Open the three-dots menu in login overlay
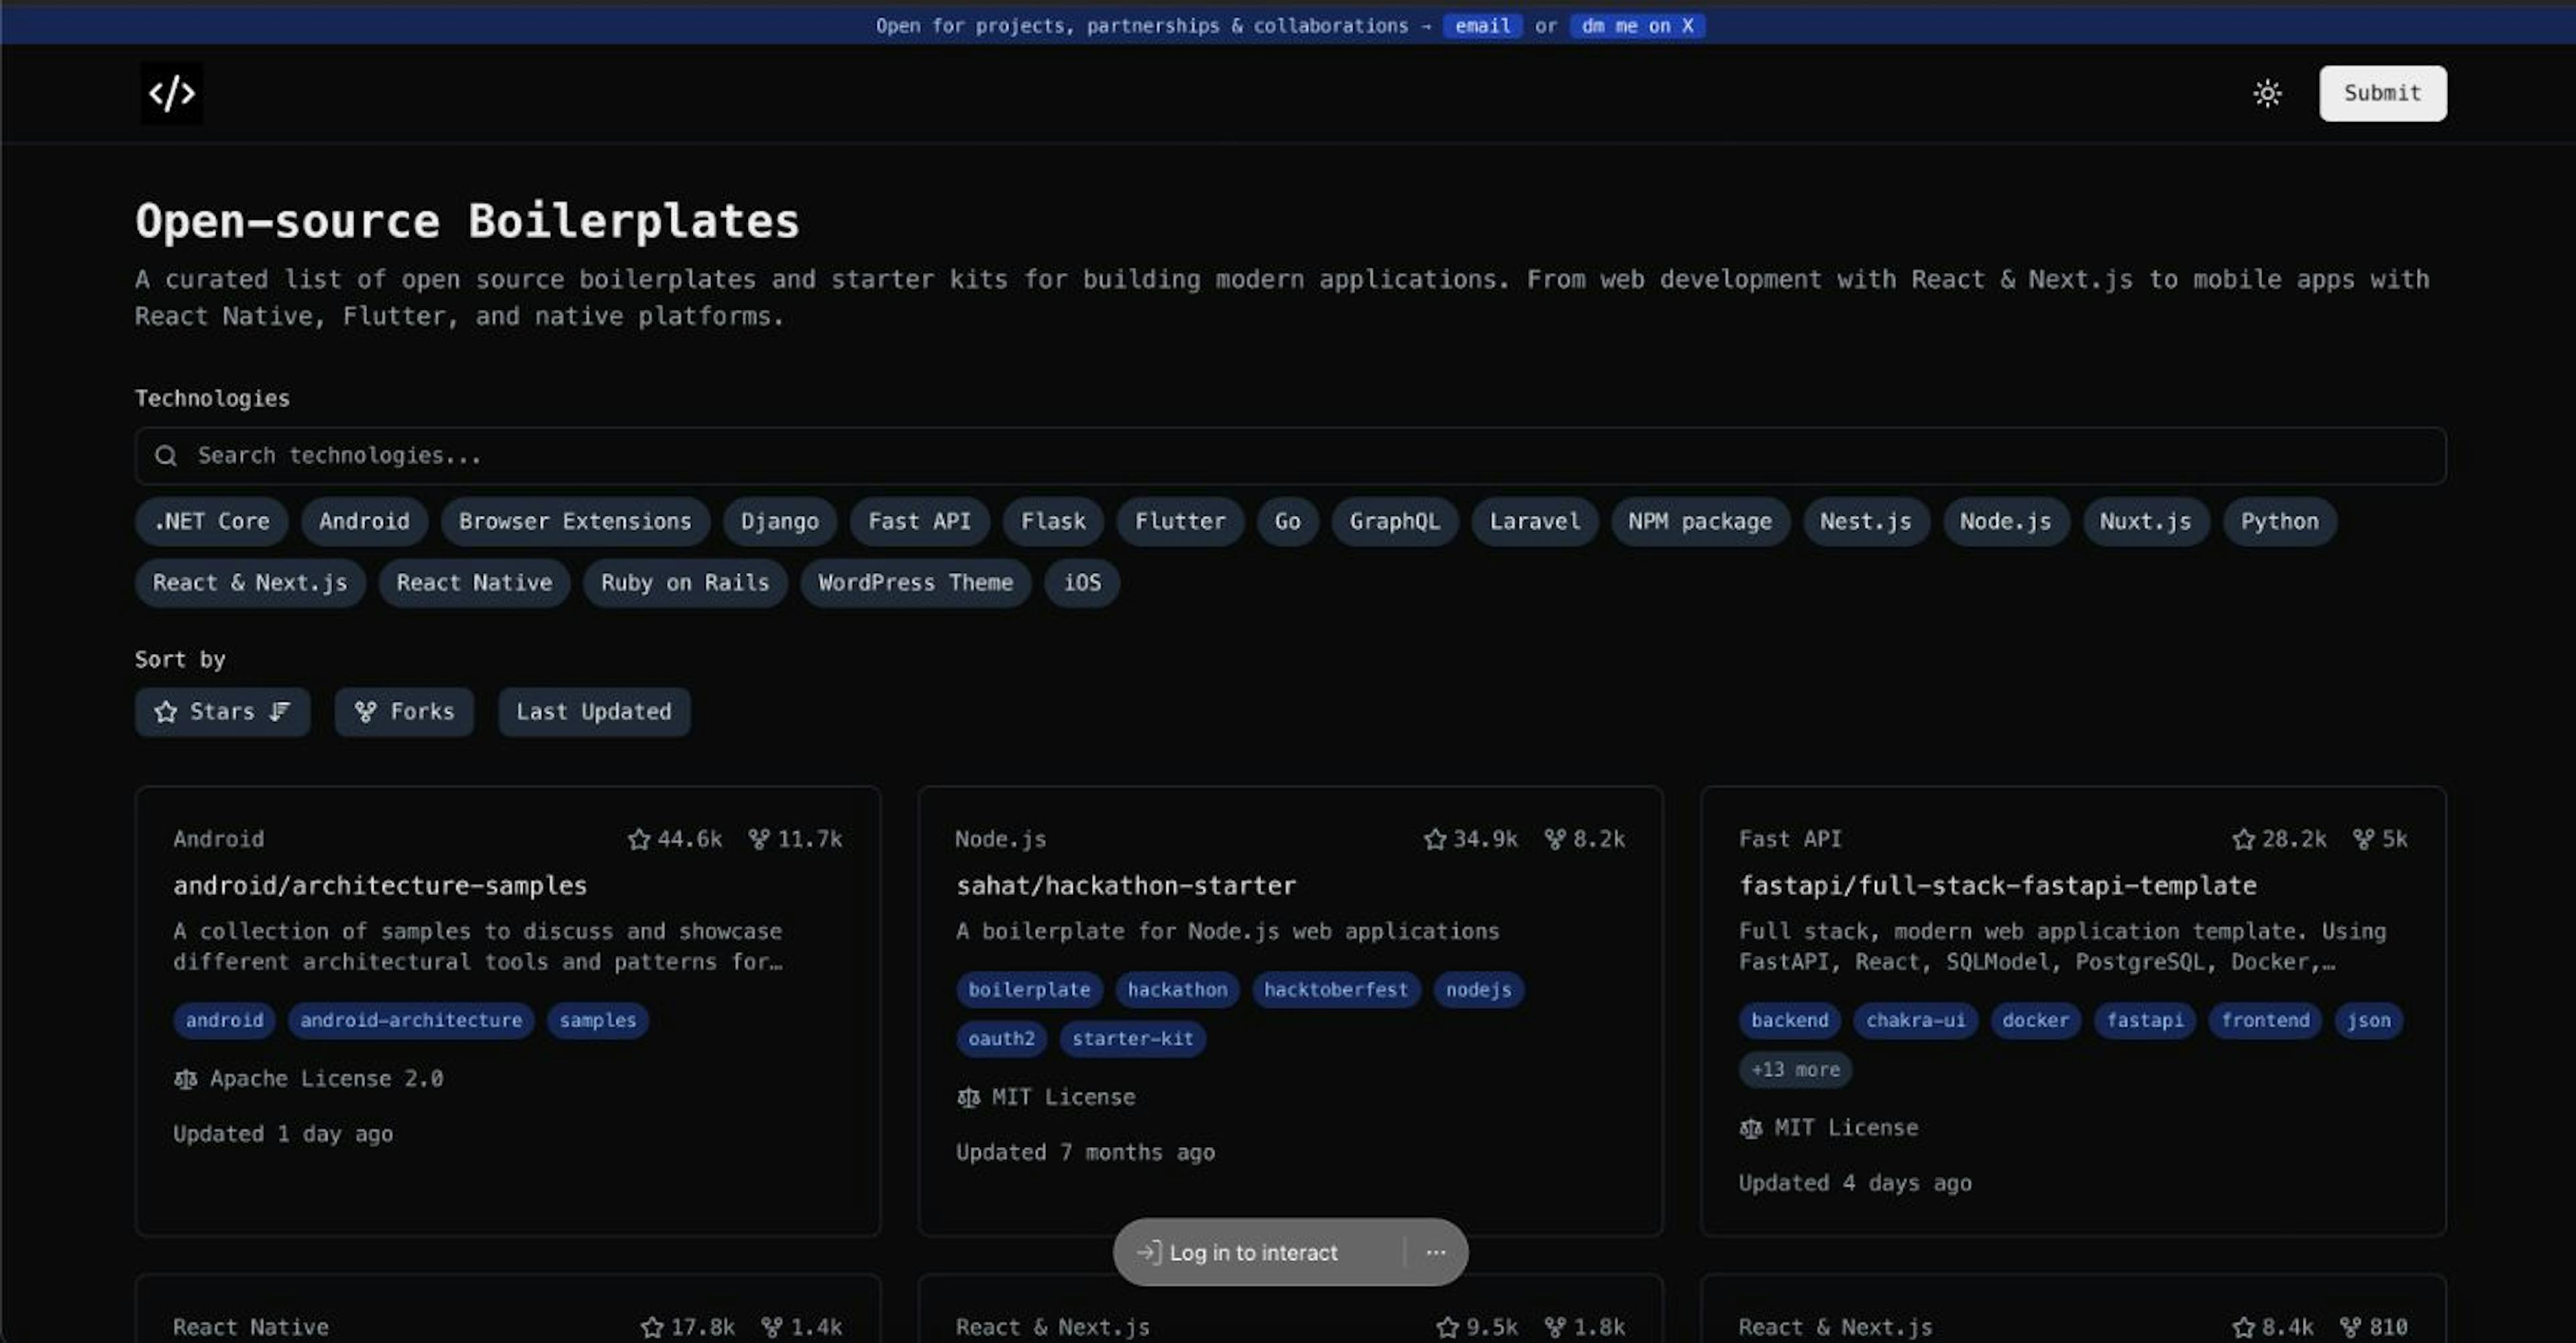 point(1436,1252)
